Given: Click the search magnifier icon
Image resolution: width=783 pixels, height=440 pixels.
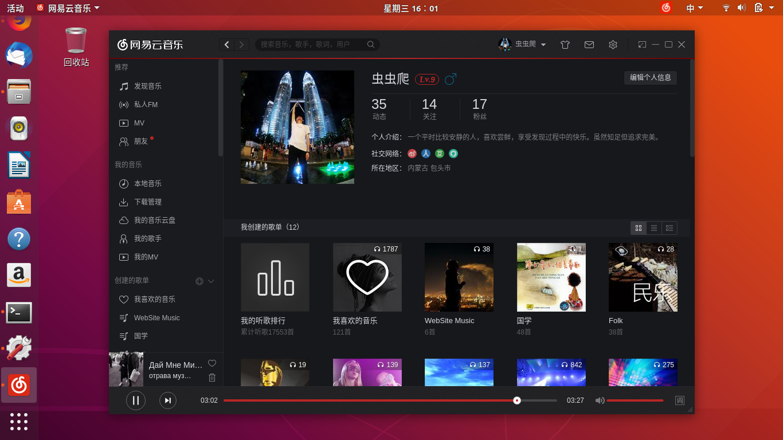Looking at the screenshot, I should [x=371, y=44].
